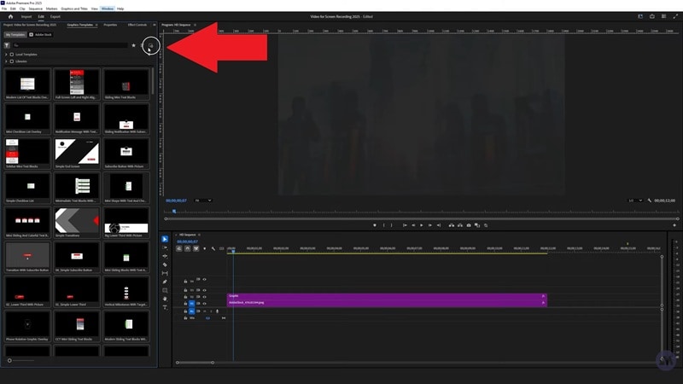Open the timeline HD Sequence panel menu
Screen dimensions: 683x384
[199, 235]
